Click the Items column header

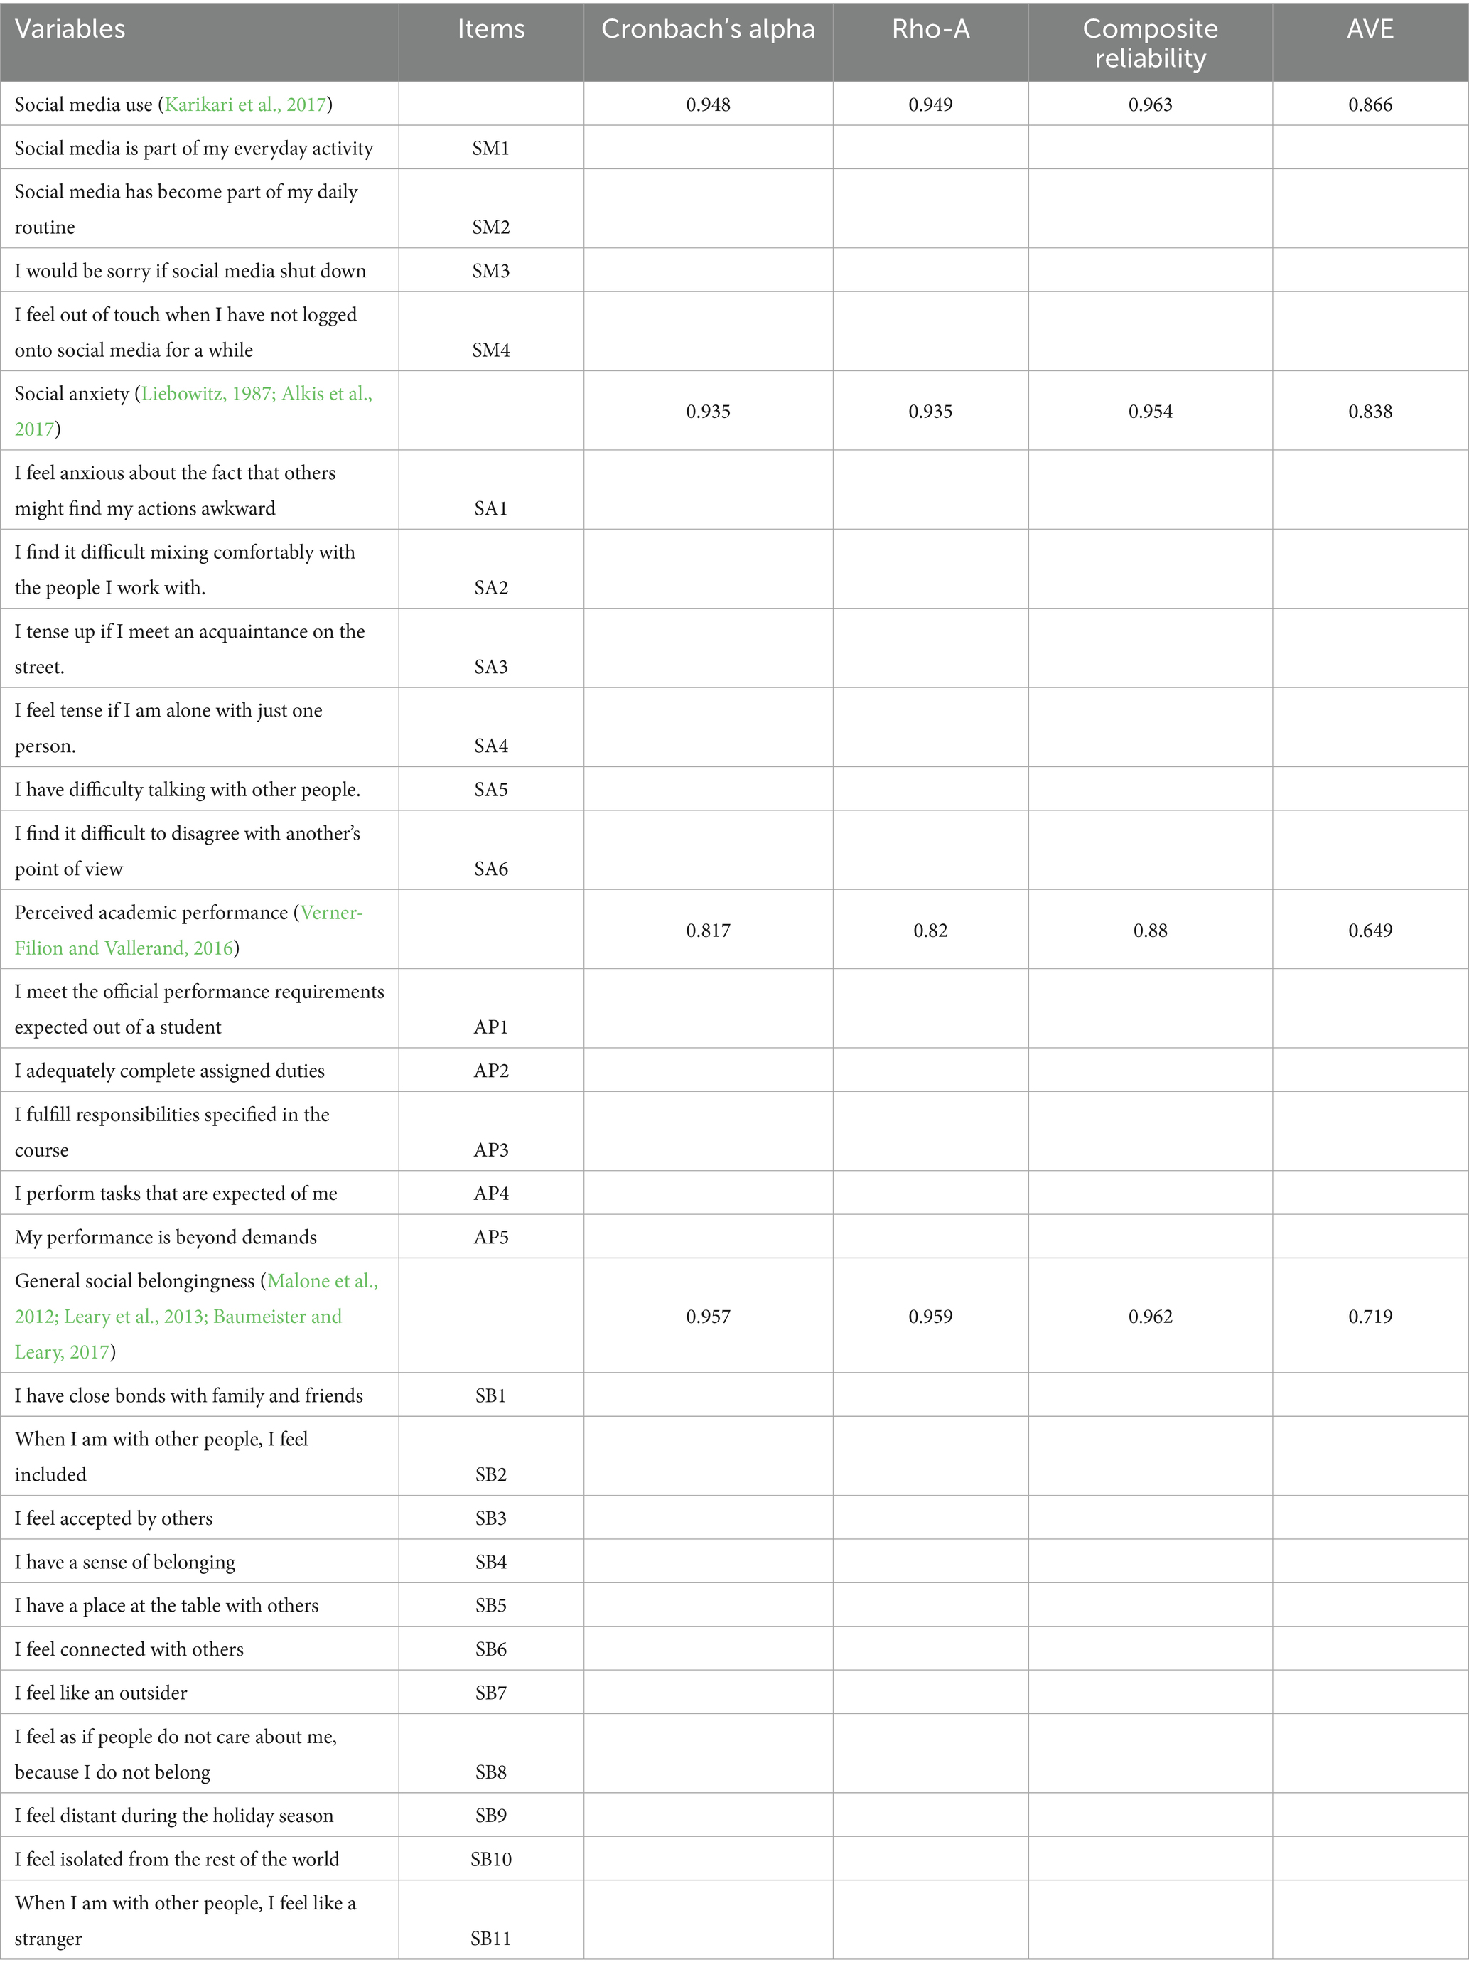click(491, 29)
